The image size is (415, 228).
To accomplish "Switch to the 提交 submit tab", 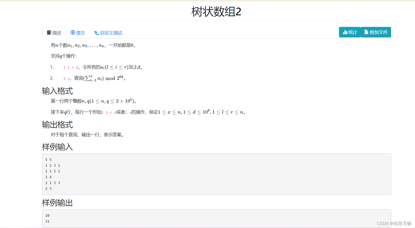I will pyautogui.click(x=78, y=33).
